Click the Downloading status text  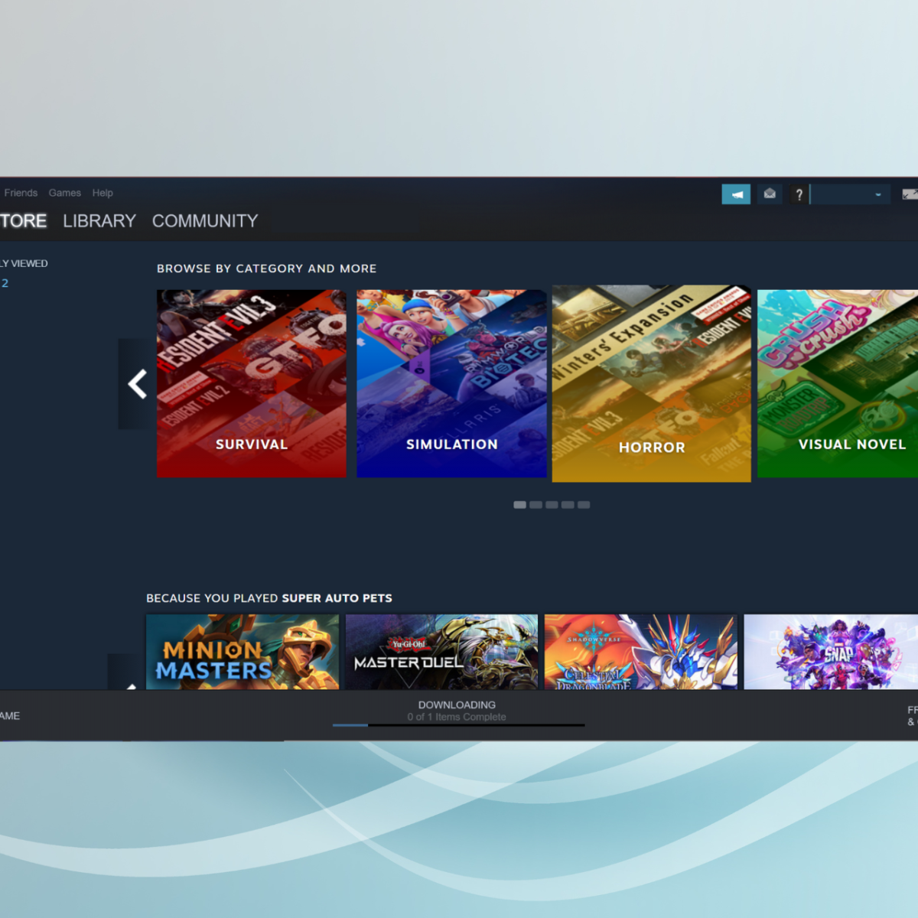[x=457, y=705]
